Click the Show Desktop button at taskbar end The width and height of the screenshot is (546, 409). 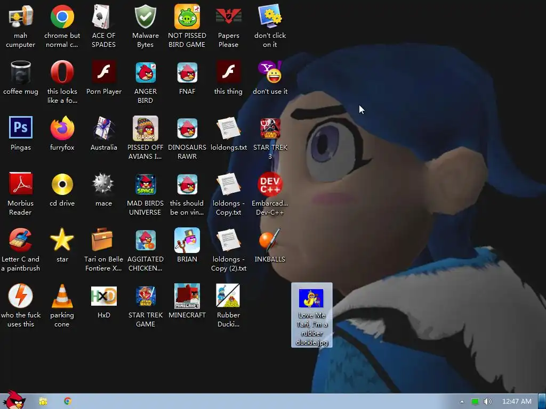click(542, 402)
